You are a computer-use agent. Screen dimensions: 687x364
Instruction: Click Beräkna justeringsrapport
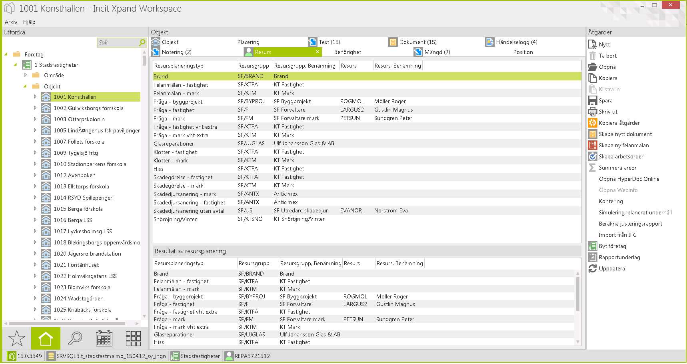pos(630,224)
